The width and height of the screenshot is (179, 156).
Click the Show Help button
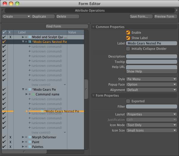click(152, 71)
